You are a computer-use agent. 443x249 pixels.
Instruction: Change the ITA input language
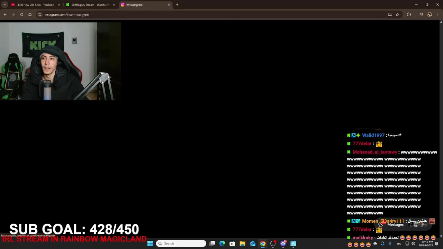(399, 243)
